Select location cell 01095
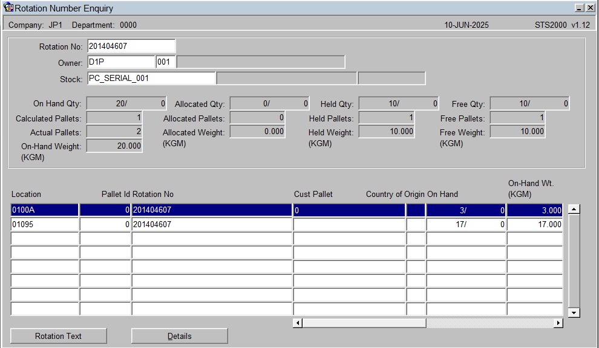This screenshot has width=599, height=348. point(45,224)
